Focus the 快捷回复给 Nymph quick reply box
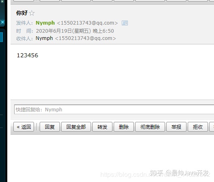 [x=114, y=109]
